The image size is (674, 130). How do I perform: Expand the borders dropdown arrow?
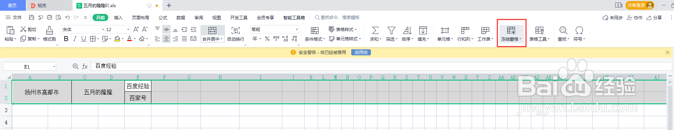coord(98,39)
